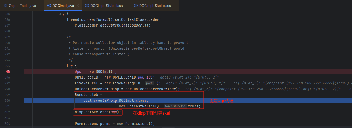352x128 pixels.
Task: Open the DGCImpl_Skel.class tab
Action: pos(155,6)
